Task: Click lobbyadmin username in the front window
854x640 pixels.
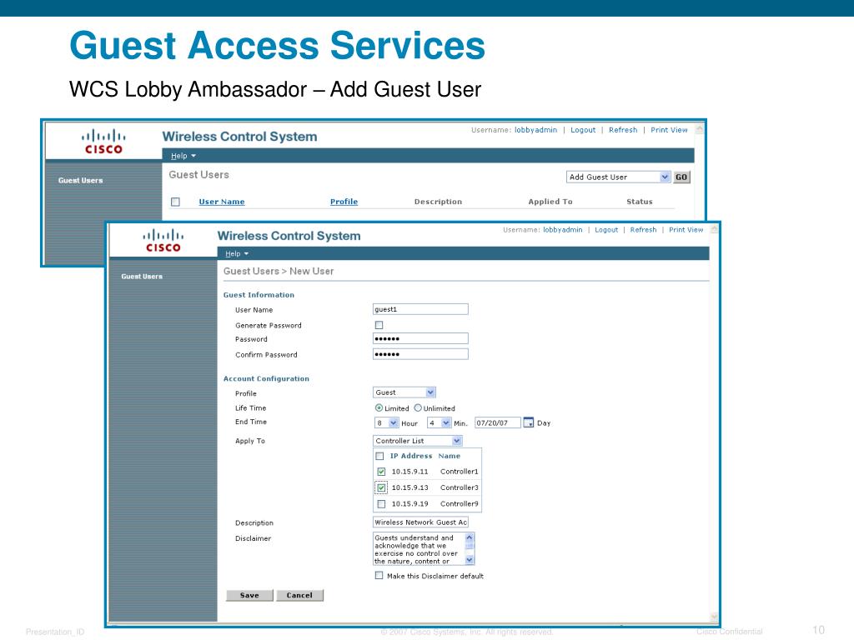Action: pyautogui.click(x=563, y=230)
